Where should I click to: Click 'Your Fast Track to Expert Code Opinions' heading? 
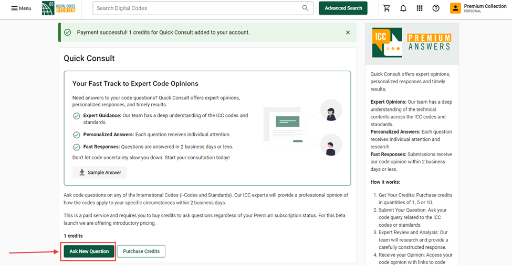click(x=135, y=84)
